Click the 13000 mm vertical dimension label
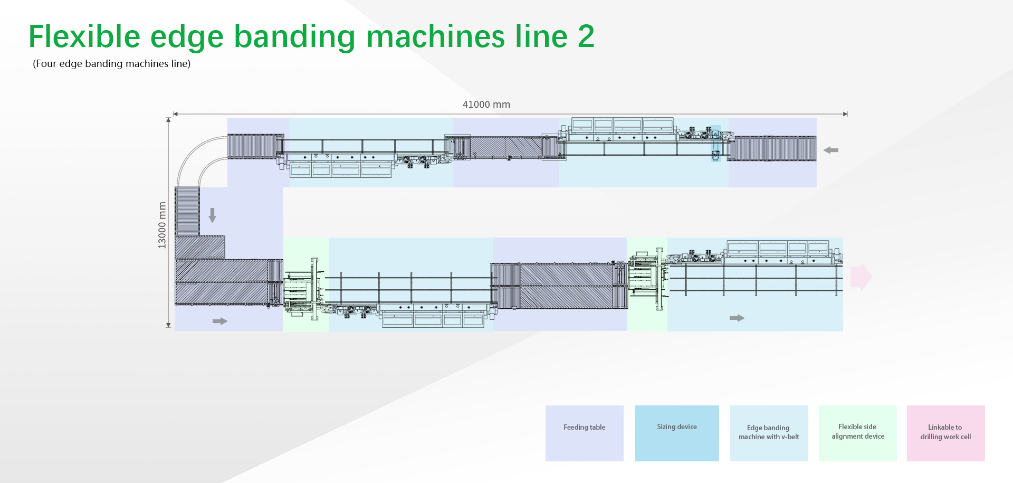Image resolution: width=1013 pixels, height=483 pixels. 162,225
